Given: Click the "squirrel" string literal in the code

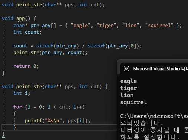Looking at the screenshot, I should (159, 26).
